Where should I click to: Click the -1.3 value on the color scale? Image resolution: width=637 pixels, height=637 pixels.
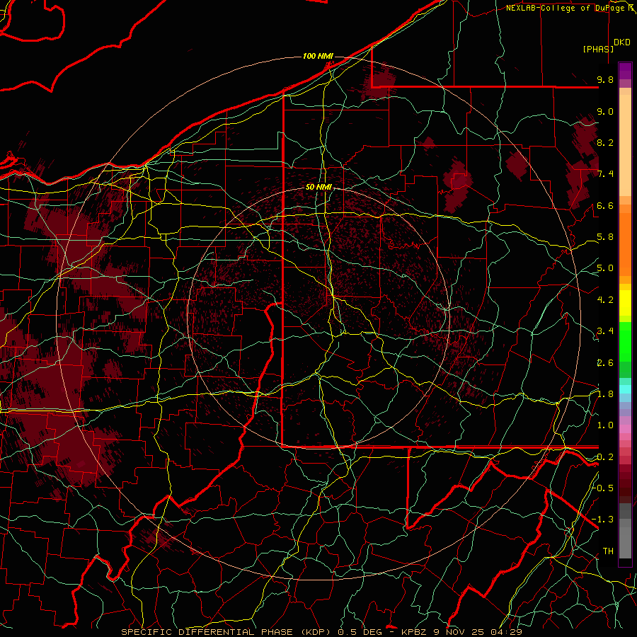603,520
